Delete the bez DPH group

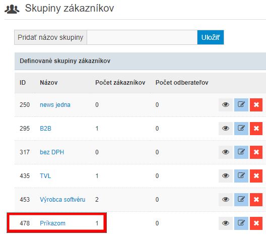256,152
